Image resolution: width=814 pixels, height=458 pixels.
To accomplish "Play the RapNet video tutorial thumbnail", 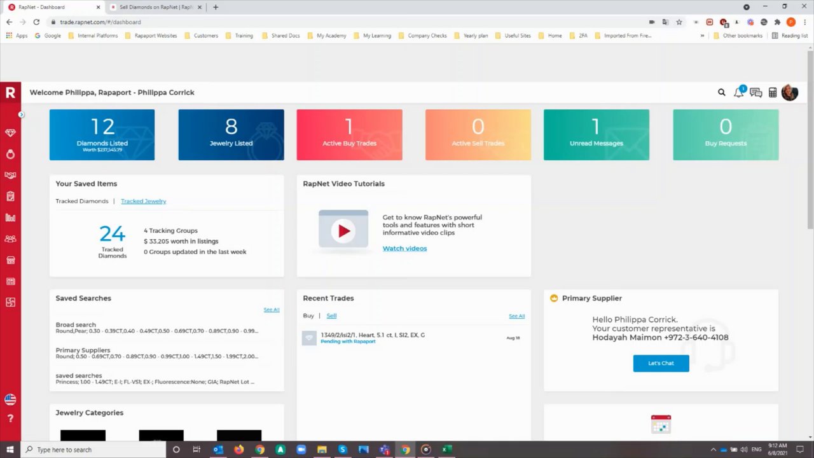I will click(x=343, y=230).
